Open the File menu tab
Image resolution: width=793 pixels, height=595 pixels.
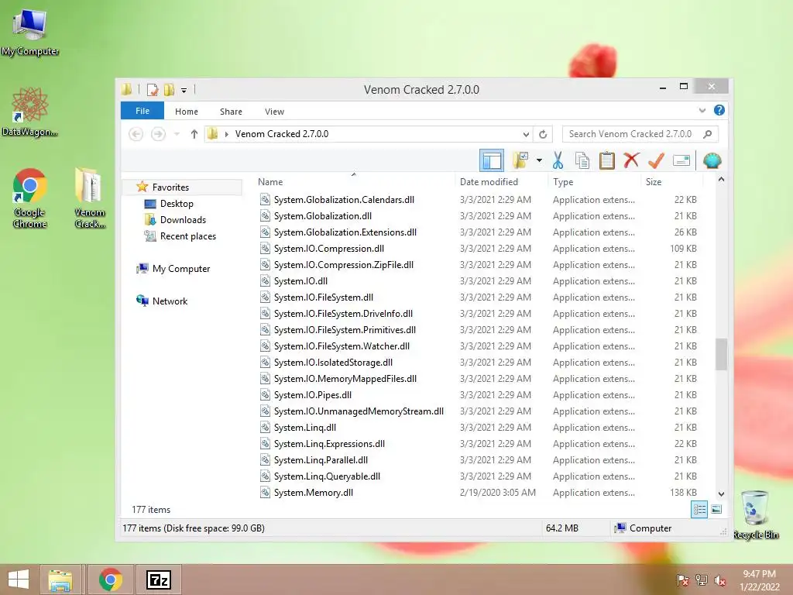coord(142,111)
